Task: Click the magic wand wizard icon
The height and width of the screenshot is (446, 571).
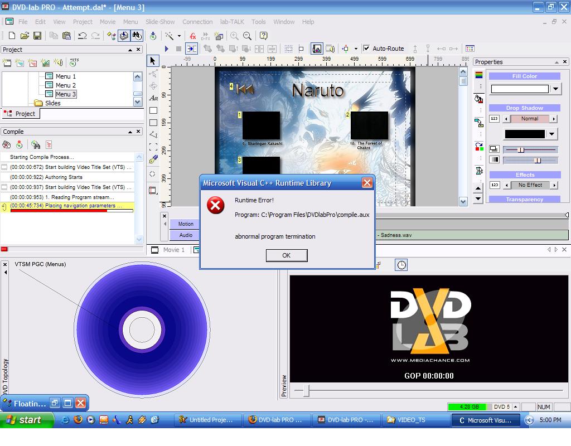Action: tap(170, 36)
